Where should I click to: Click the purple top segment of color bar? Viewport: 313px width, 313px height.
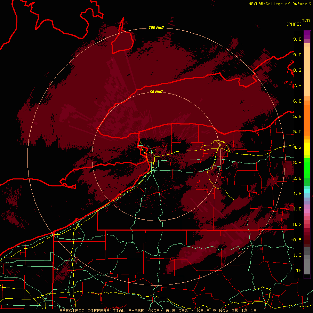click(307, 35)
